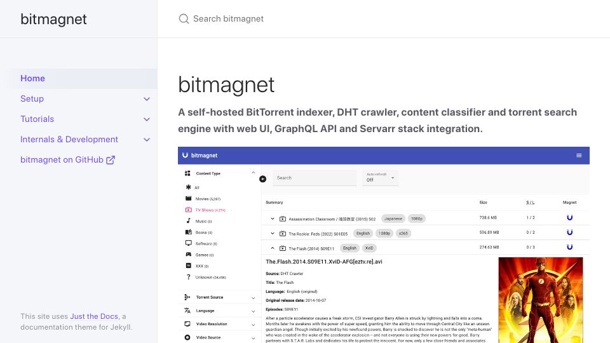Expand the Language filter
The width and height of the screenshot is (610, 343).
pyautogui.click(x=254, y=311)
